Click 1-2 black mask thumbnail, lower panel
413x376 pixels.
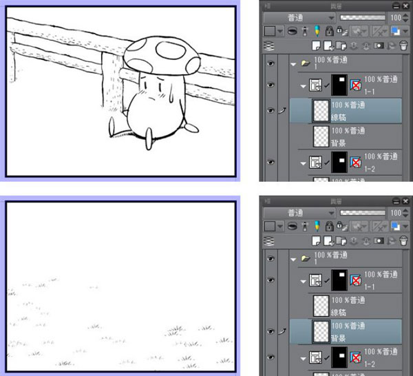pyautogui.click(x=339, y=357)
